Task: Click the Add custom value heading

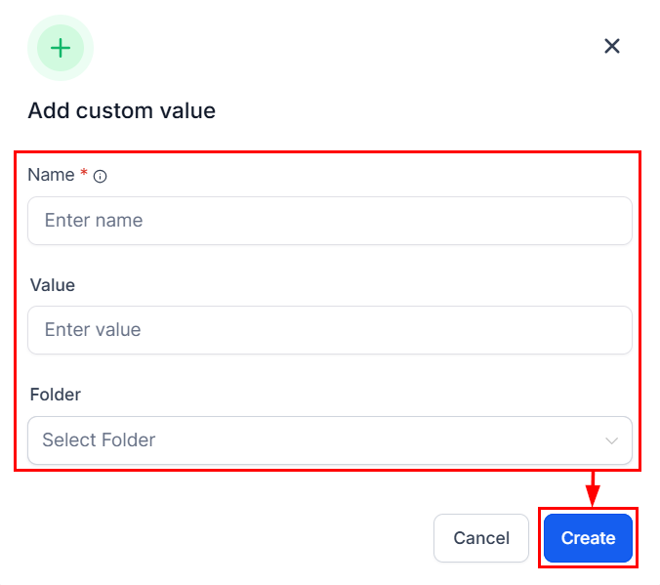Action: pyautogui.click(x=121, y=110)
